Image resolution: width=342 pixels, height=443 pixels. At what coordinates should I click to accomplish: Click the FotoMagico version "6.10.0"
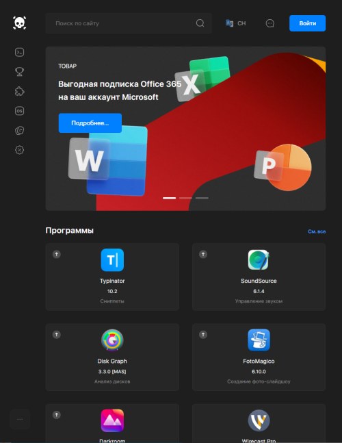[x=259, y=372]
